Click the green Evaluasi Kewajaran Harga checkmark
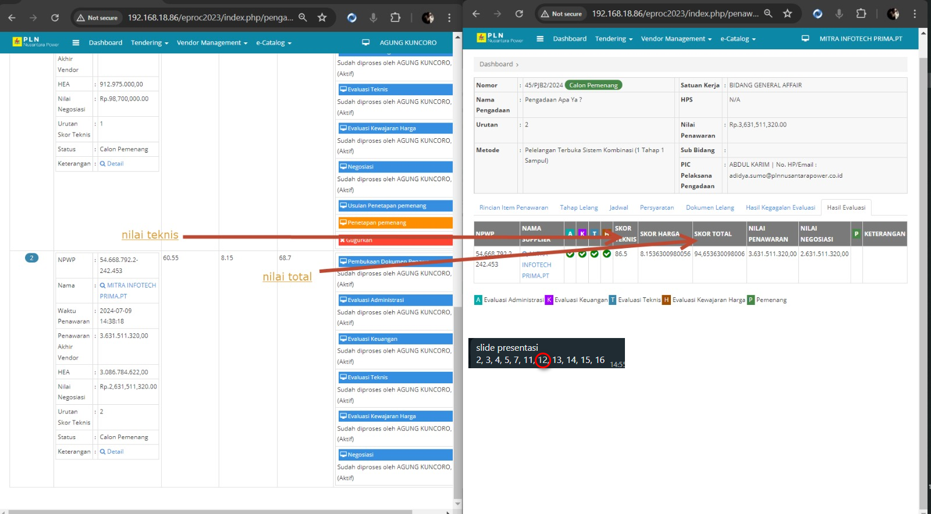Viewport: 931px width, 514px height. 607,254
